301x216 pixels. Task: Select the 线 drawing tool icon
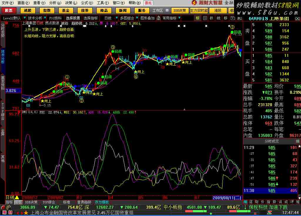[x=218, y=18]
